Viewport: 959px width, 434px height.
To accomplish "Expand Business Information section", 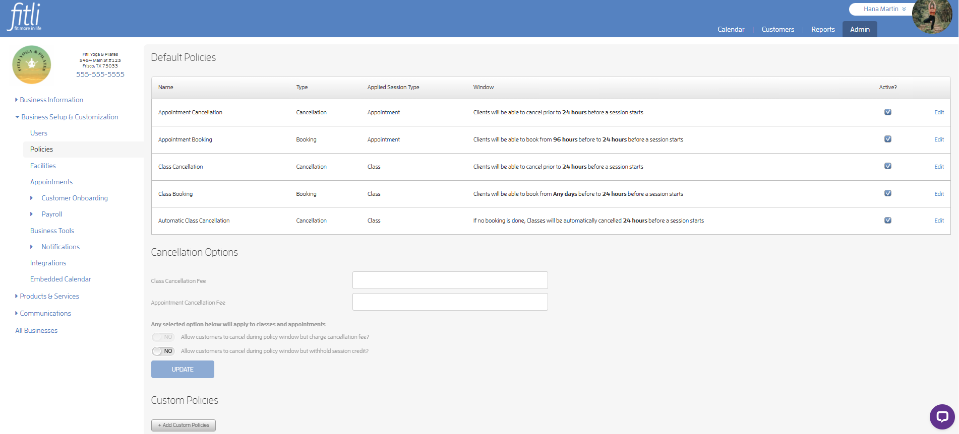I will 49,100.
